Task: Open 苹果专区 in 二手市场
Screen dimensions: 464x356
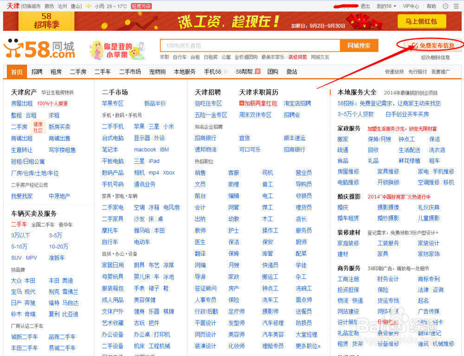Action: [113, 104]
